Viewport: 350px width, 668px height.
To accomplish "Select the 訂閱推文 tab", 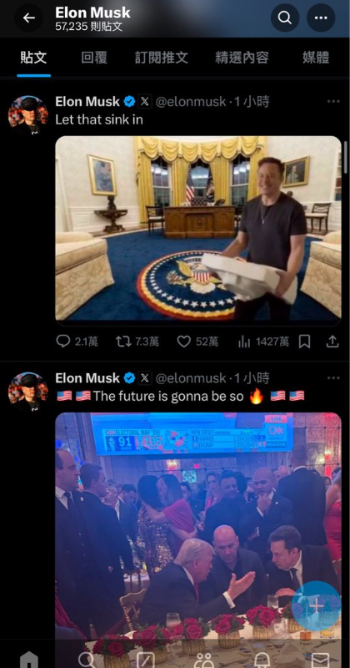I will (x=162, y=58).
